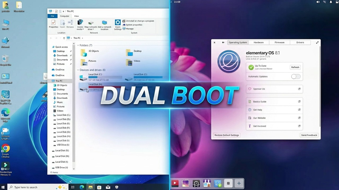339x190 pixels.
Task: Select Quick access in navigation pane
Action: click(60, 47)
